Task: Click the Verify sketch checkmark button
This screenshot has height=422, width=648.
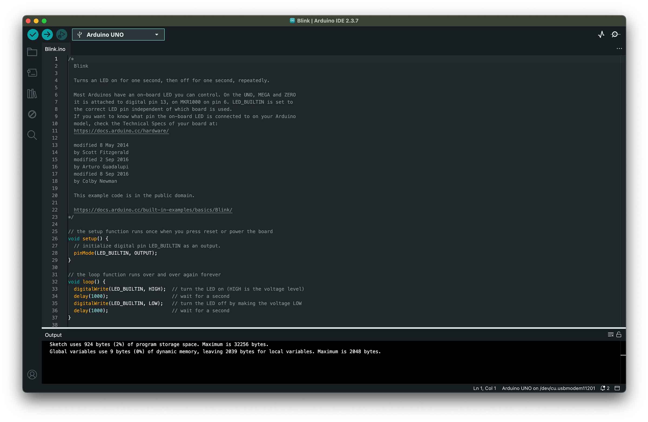Action: [x=33, y=35]
